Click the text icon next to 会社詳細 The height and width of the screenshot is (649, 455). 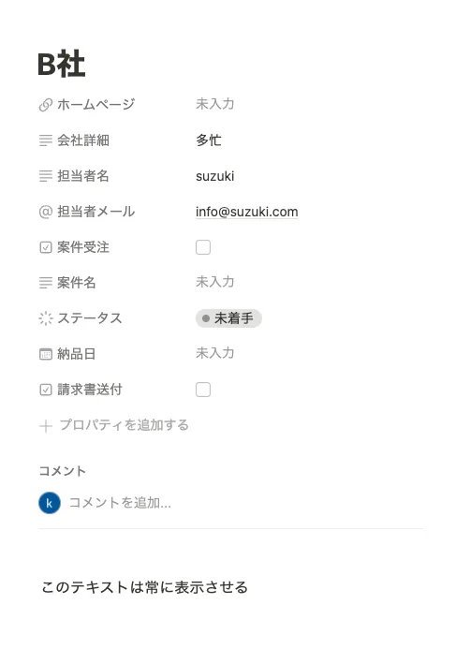tap(46, 140)
